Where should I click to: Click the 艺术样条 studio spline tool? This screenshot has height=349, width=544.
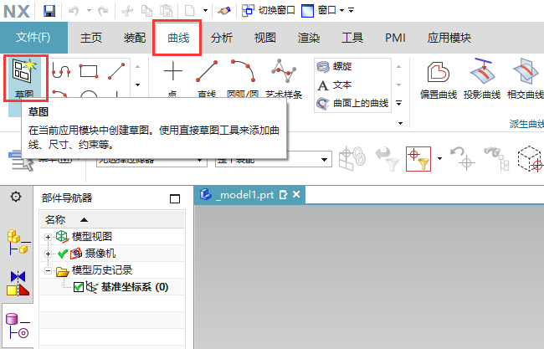[x=284, y=80]
